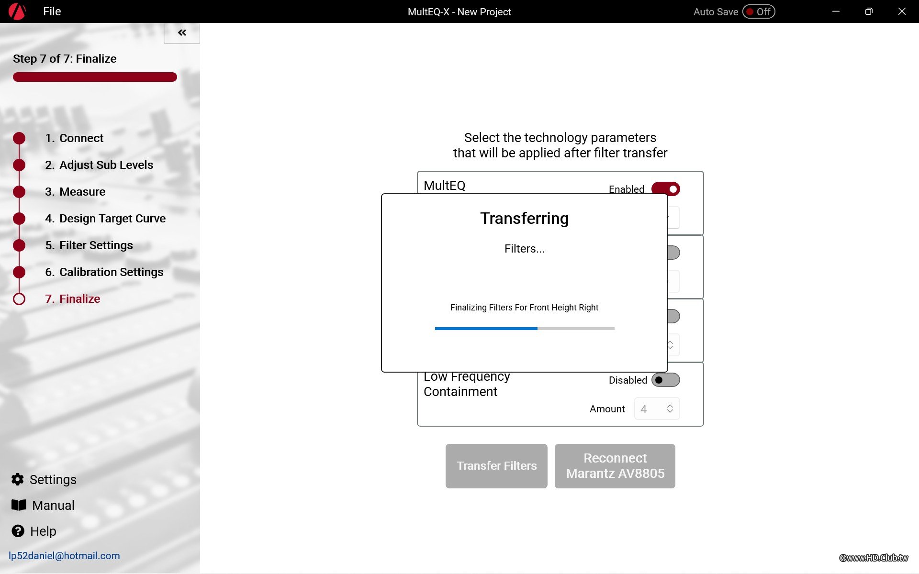The image size is (919, 574).
Task: Open the File menu
Action: (52, 11)
